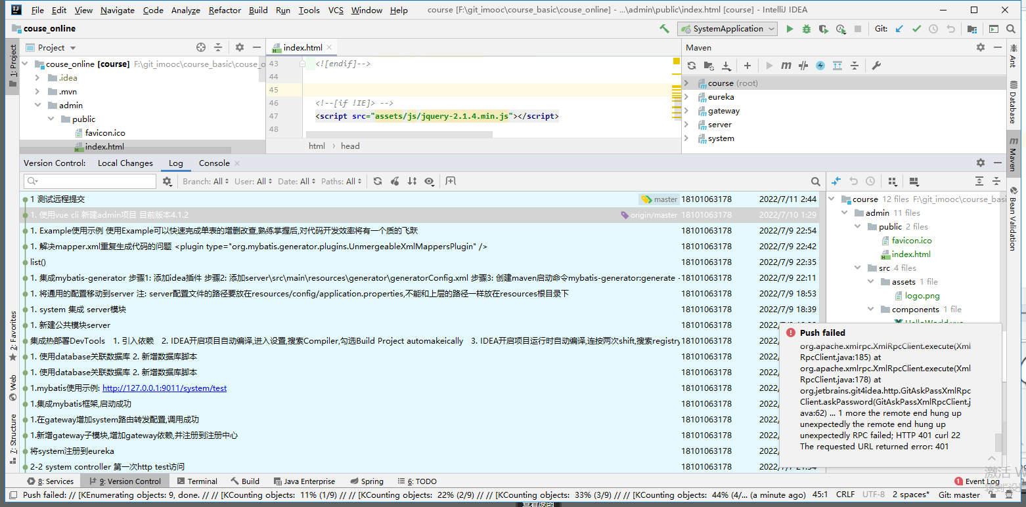The height and width of the screenshot is (507, 1026).
Task: Open the Refactor menu
Action: (x=225, y=10)
